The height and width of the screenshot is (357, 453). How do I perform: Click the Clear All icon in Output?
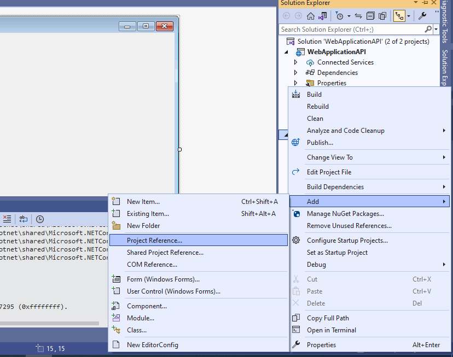(x=7, y=219)
